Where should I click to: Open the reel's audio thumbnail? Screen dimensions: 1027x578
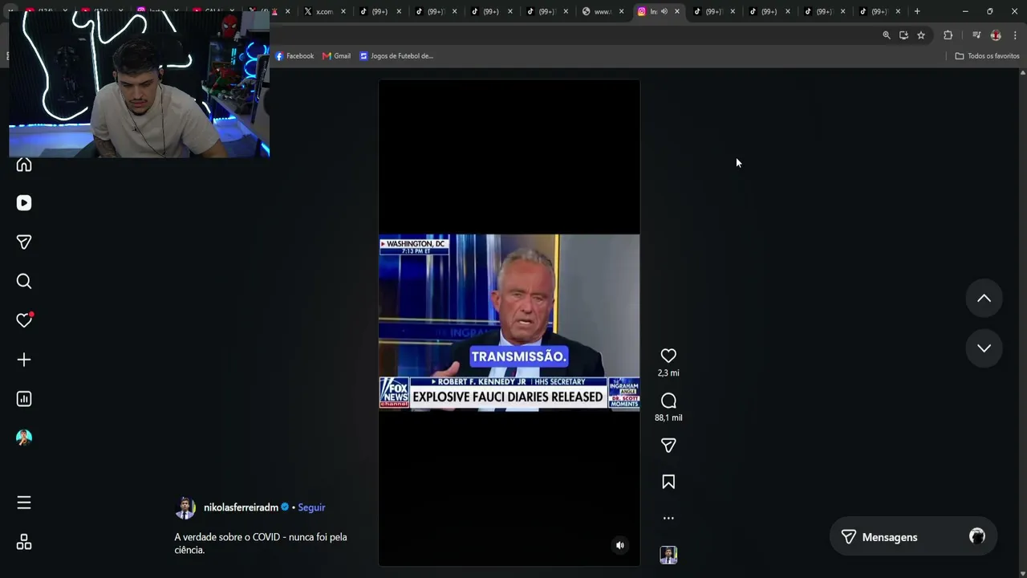(x=668, y=555)
